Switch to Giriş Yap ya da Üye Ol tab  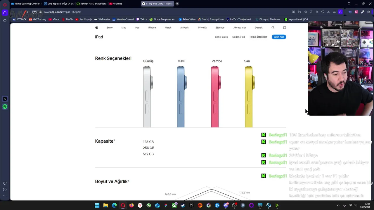[x=59, y=4]
